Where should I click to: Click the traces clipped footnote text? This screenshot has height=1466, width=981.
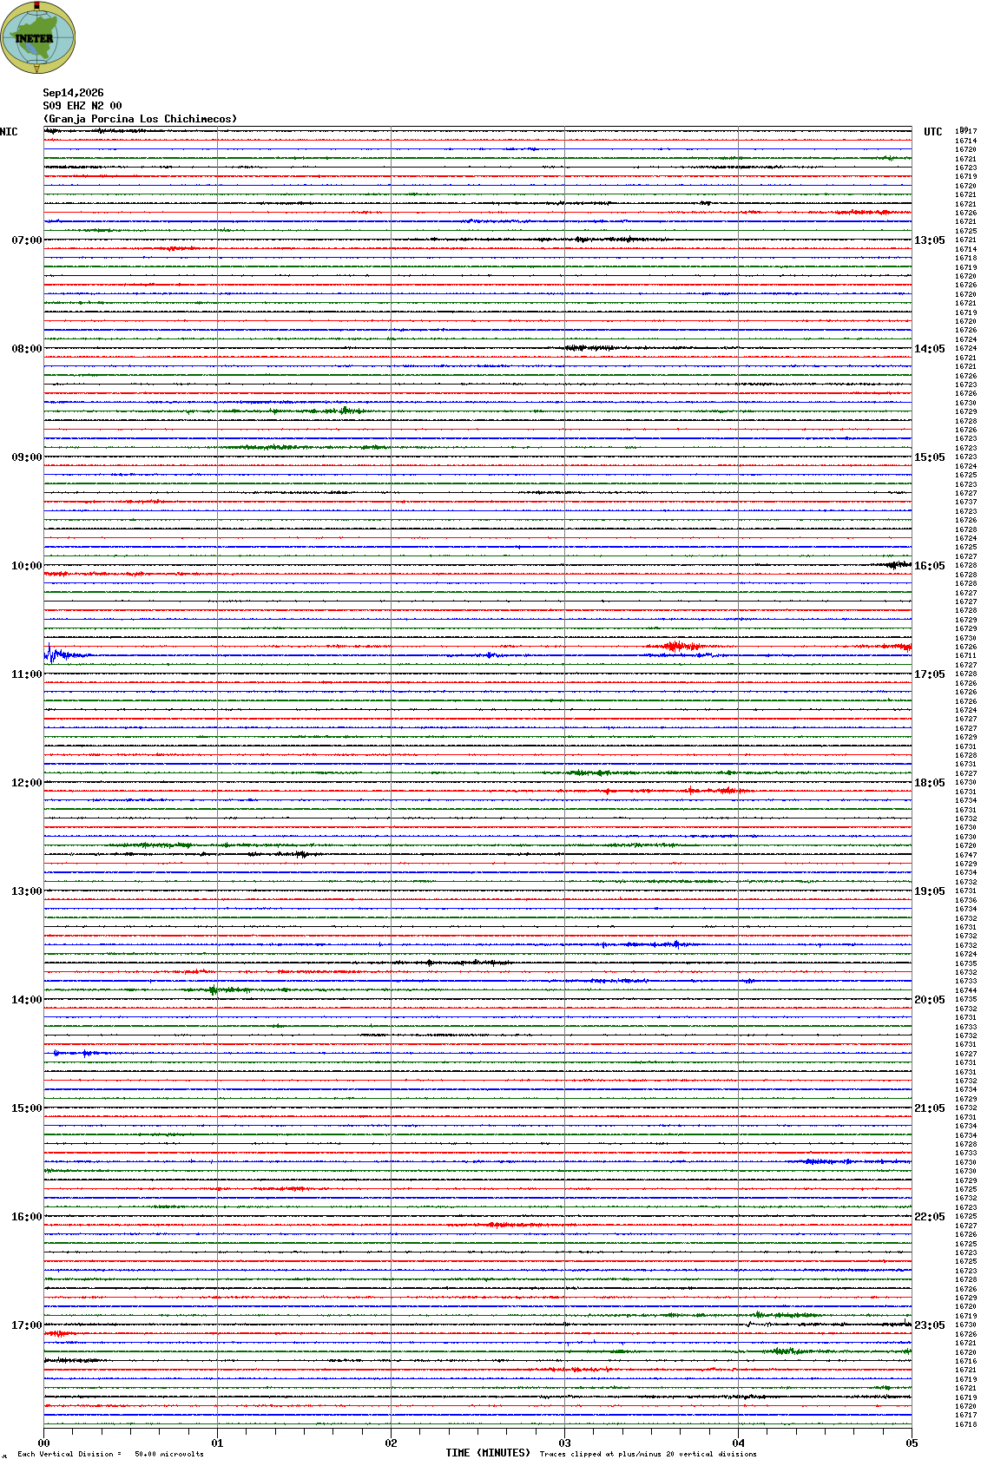(648, 1454)
